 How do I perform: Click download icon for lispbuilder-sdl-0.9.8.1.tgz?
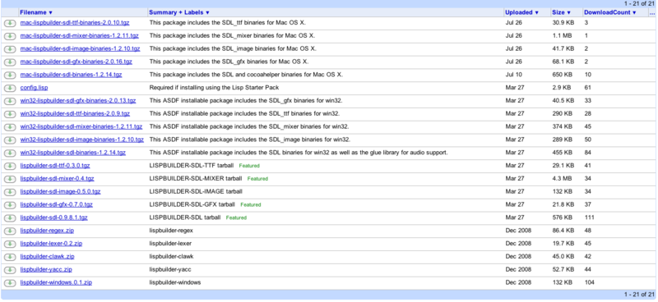[9, 217]
